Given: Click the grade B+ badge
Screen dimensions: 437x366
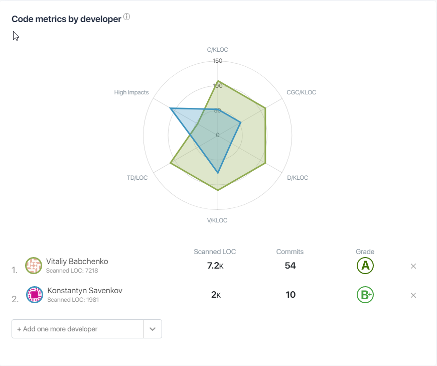Looking at the screenshot, I should [x=365, y=295].
